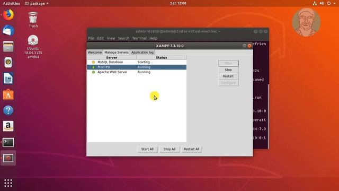The width and height of the screenshot is (339, 191).
Task: Open the terminal Edit menu
Action: click(100, 38)
